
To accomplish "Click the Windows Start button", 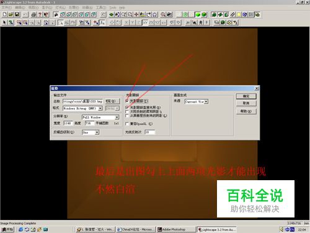I will pyautogui.click(x=7, y=229).
